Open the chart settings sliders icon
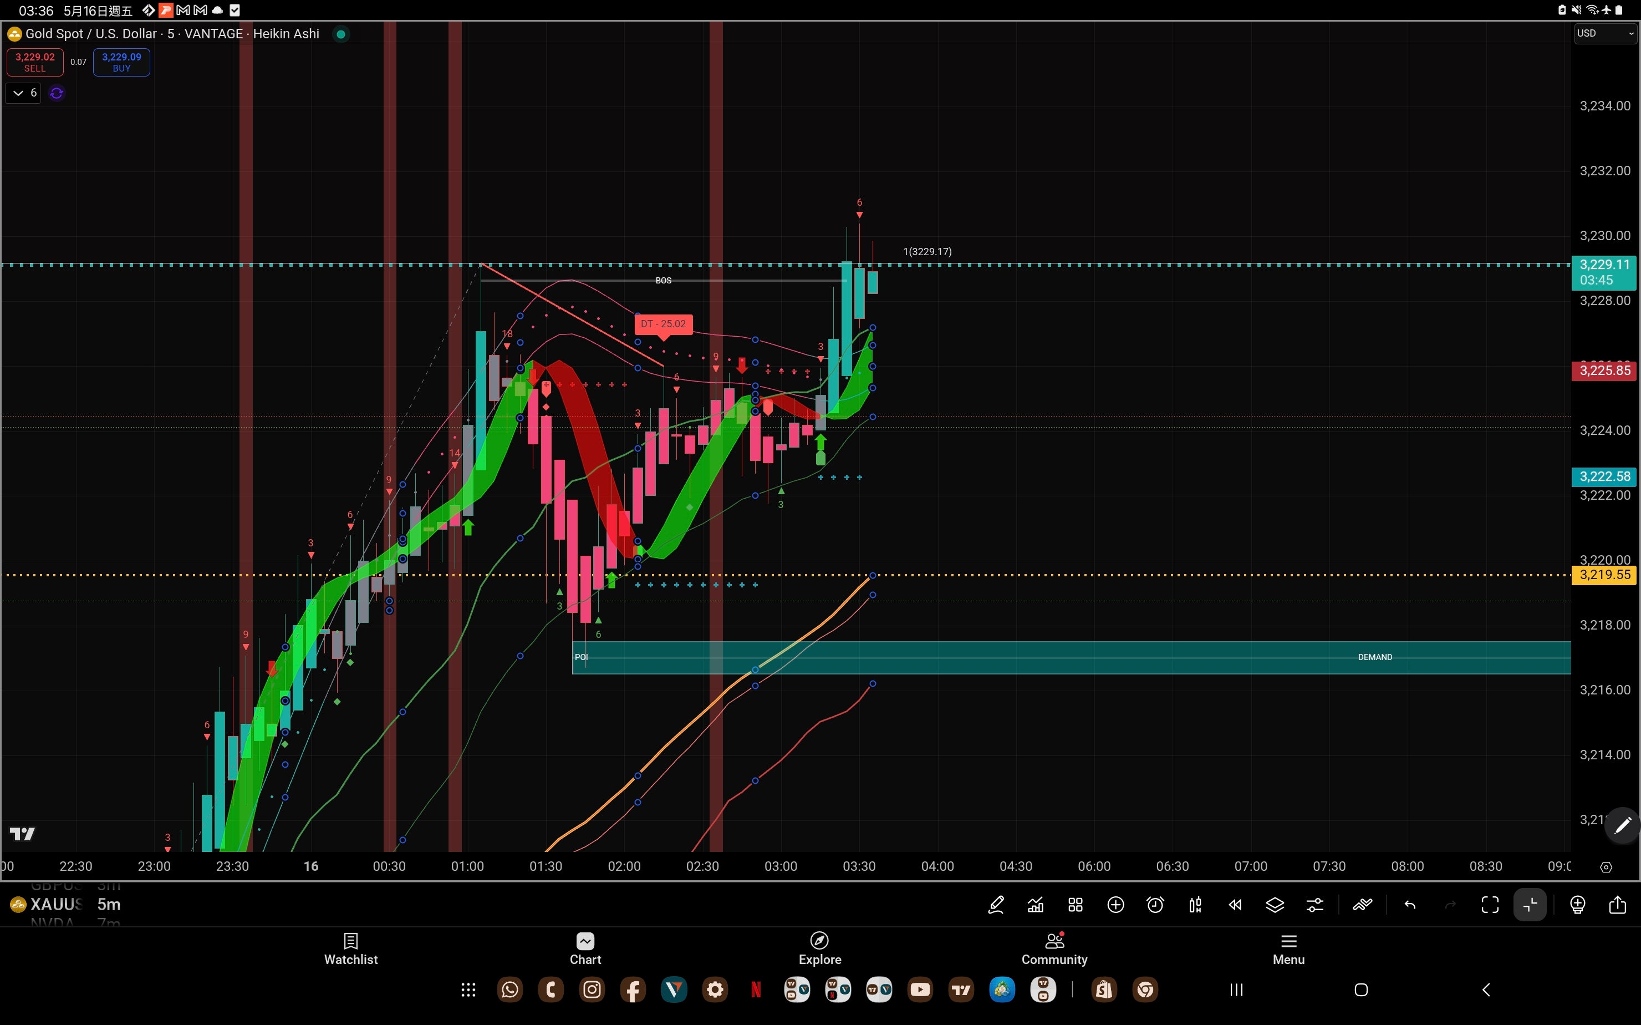The width and height of the screenshot is (1641, 1025). pyautogui.click(x=1315, y=905)
